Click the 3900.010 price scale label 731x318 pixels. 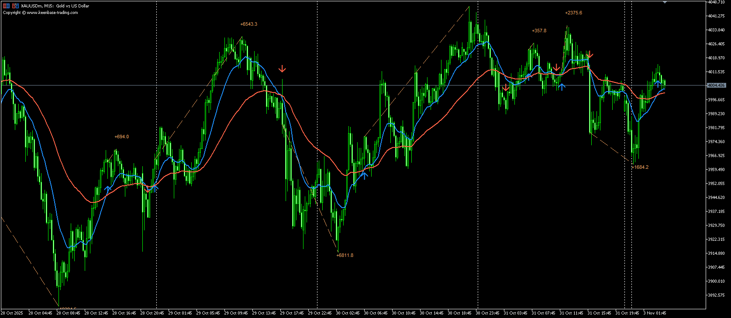tap(716, 281)
